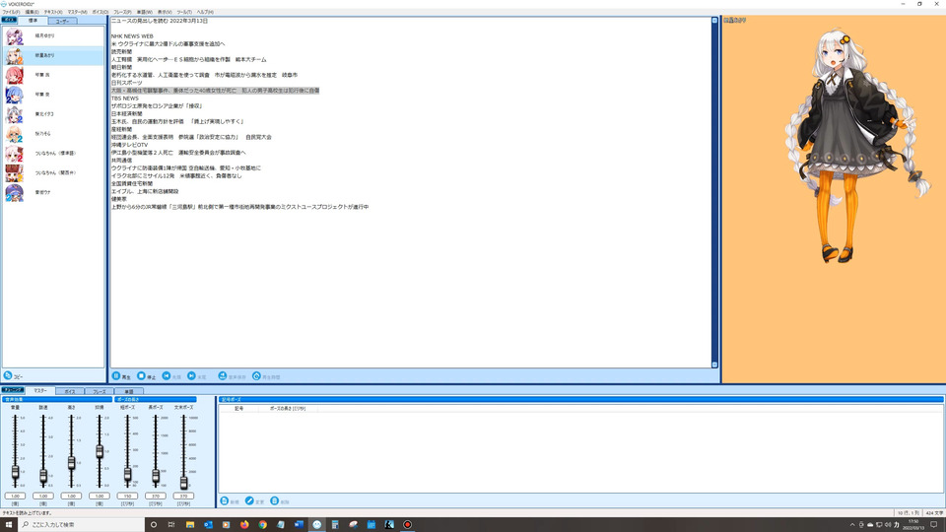Screen dimensions: 946x532
Task: Select the 紲星あかり voice preset avatar
Action: click(x=15, y=55)
